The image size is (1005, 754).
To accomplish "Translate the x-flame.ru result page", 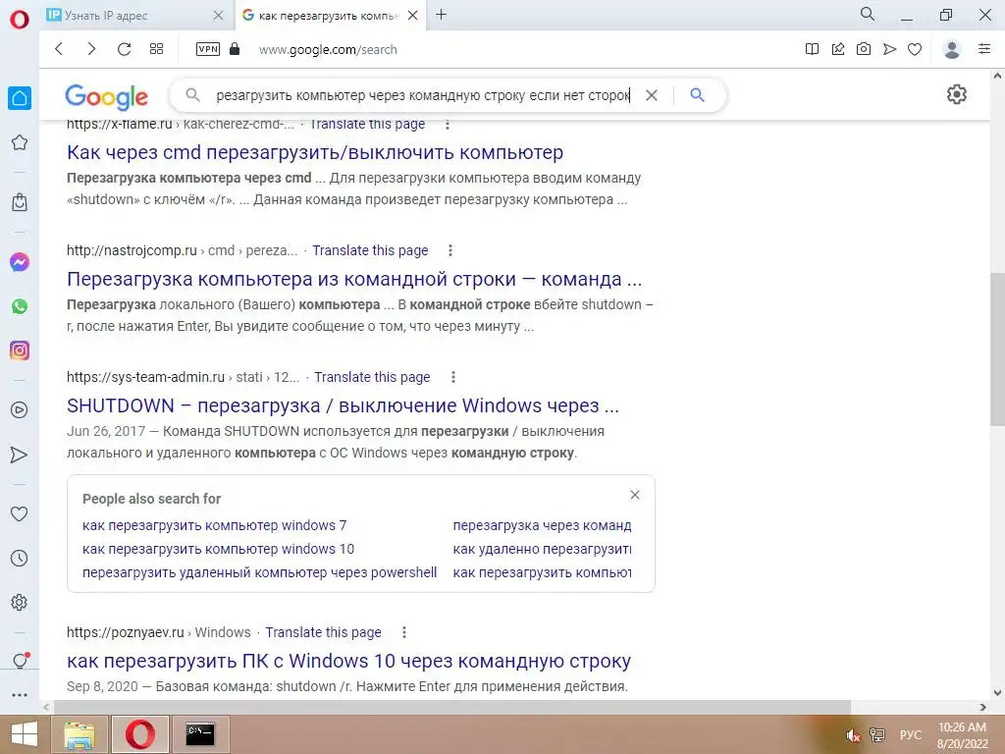I will click(x=367, y=125).
